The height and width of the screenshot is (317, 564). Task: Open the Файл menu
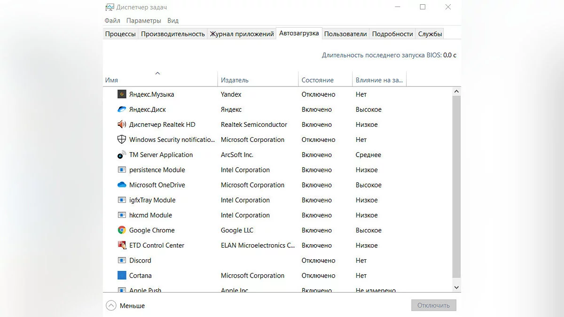tap(112, 21)
